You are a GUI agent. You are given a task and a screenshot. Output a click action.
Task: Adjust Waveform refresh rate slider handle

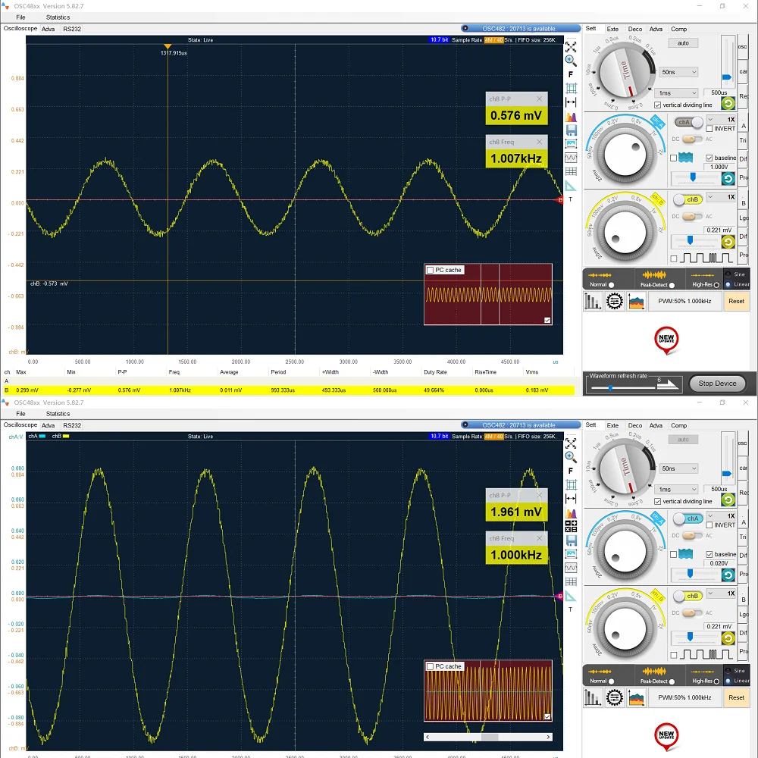[610, 387]
